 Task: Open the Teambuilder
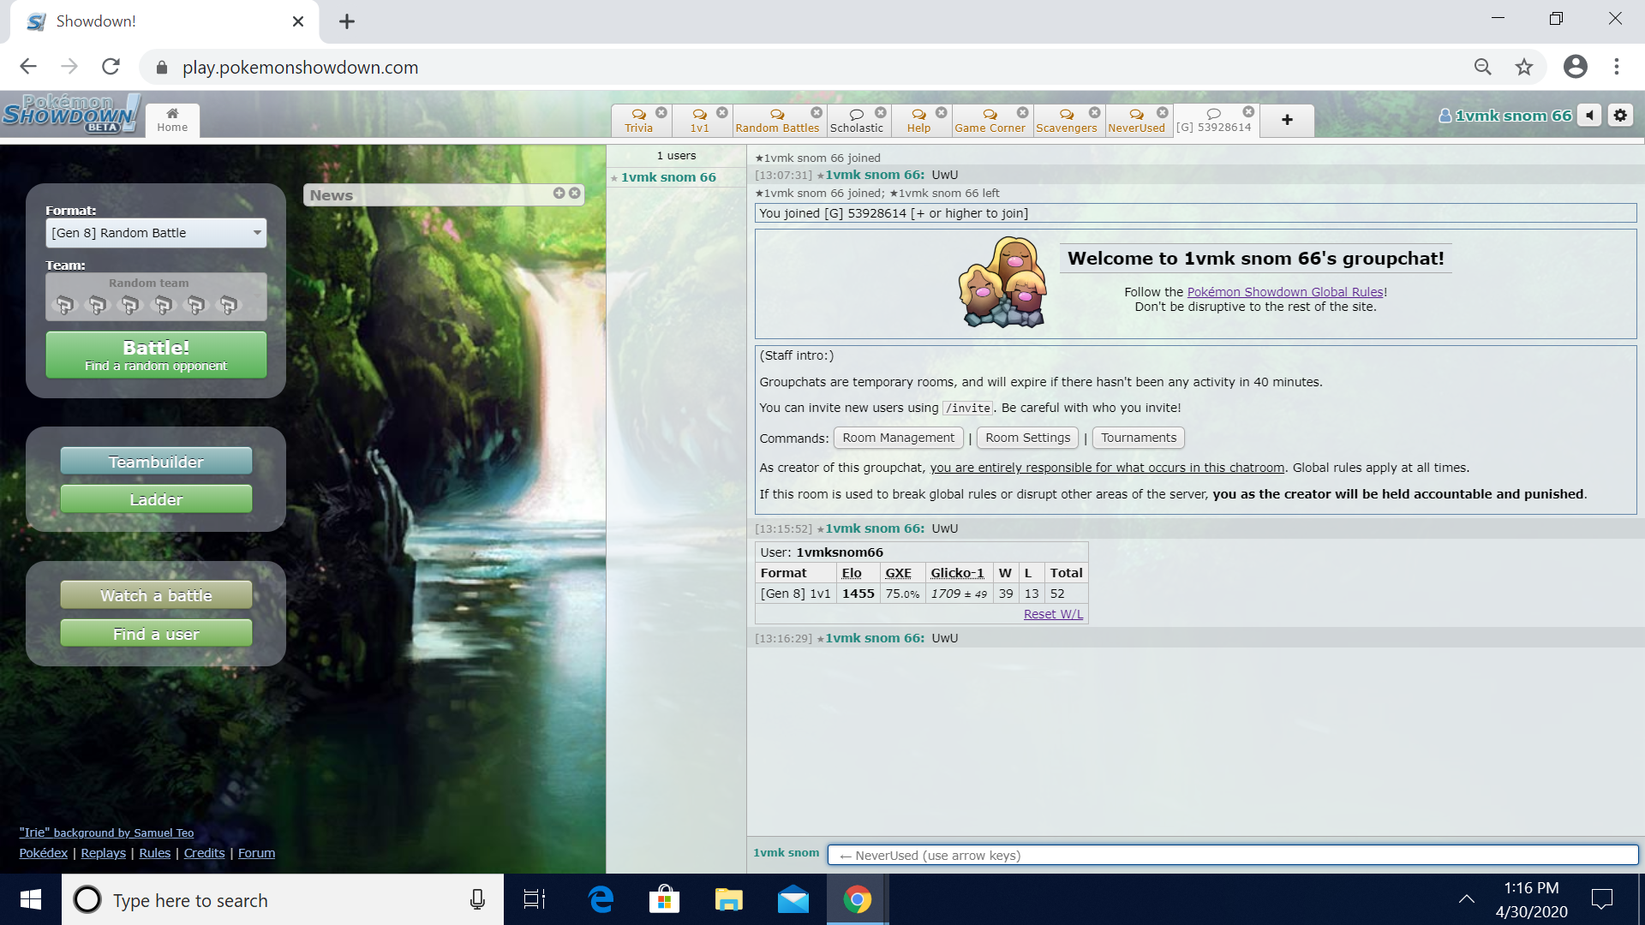tap(156, 462)
